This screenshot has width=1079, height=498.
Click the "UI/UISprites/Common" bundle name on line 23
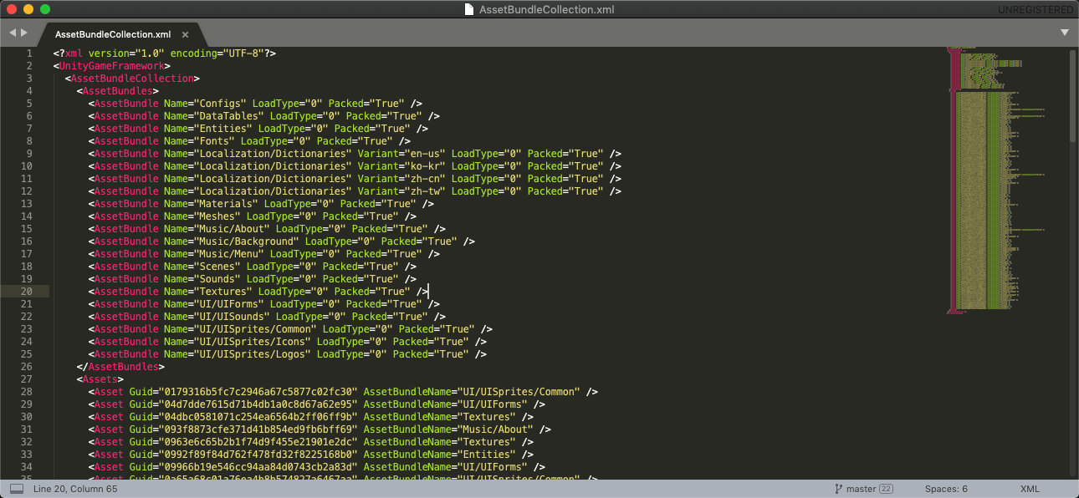coord(255,329)
